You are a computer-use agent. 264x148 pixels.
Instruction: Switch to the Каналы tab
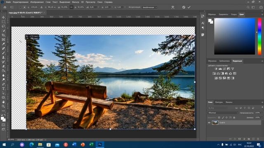[x=229, y=102]
